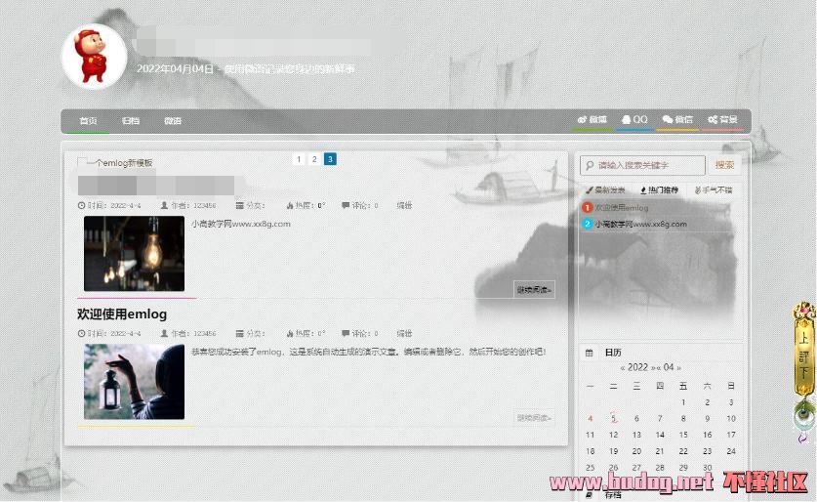The image size is (817, 502).
Task: Click 下 on the floating scroll widget
Action: pos(804,373)
